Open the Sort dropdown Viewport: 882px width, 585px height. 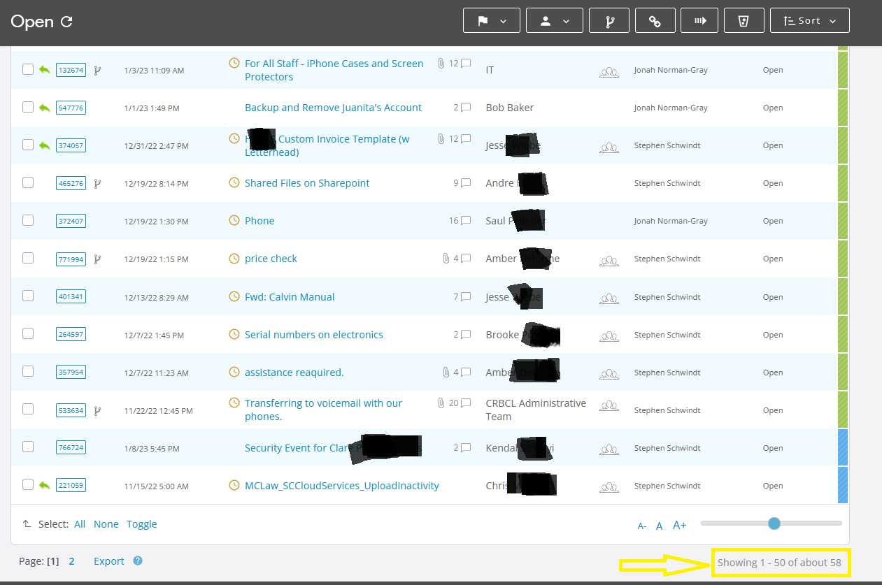coord(809,21)
